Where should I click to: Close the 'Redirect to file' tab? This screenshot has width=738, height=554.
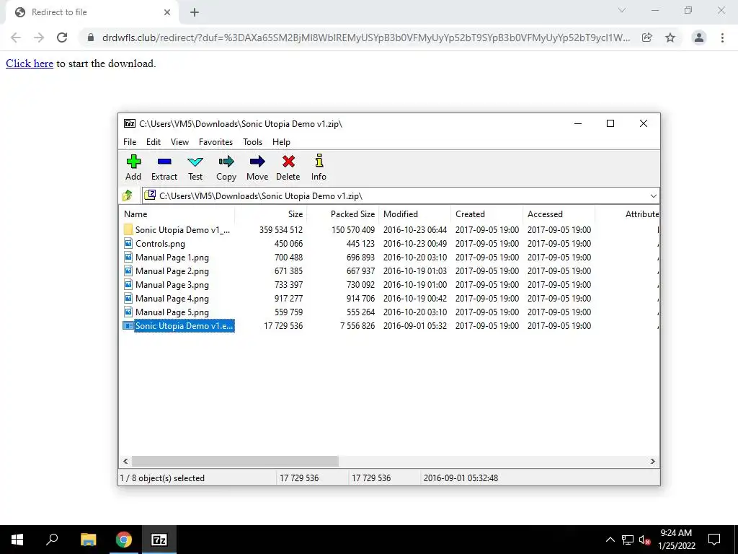167,12
